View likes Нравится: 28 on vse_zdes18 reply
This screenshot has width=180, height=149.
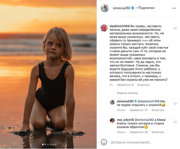(x=139, y=132)
